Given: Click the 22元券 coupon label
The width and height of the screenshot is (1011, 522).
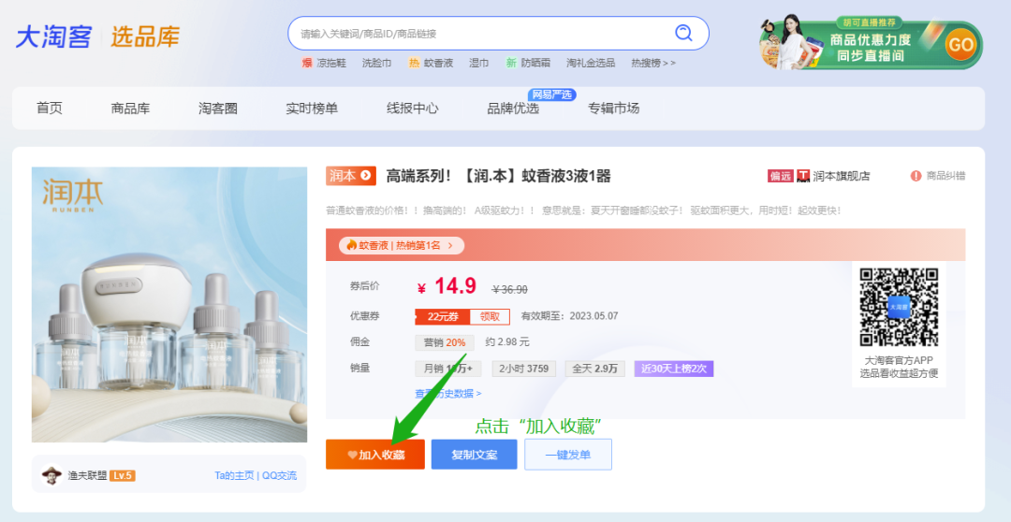Looking at the screenshot, I should click(x=442, y=316).
